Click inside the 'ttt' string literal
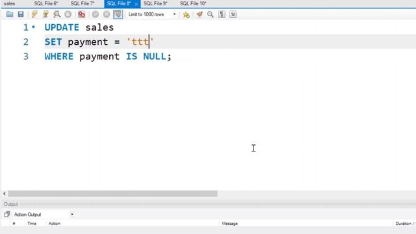Screen dimensions: 416x234 [x=140, y=42]
